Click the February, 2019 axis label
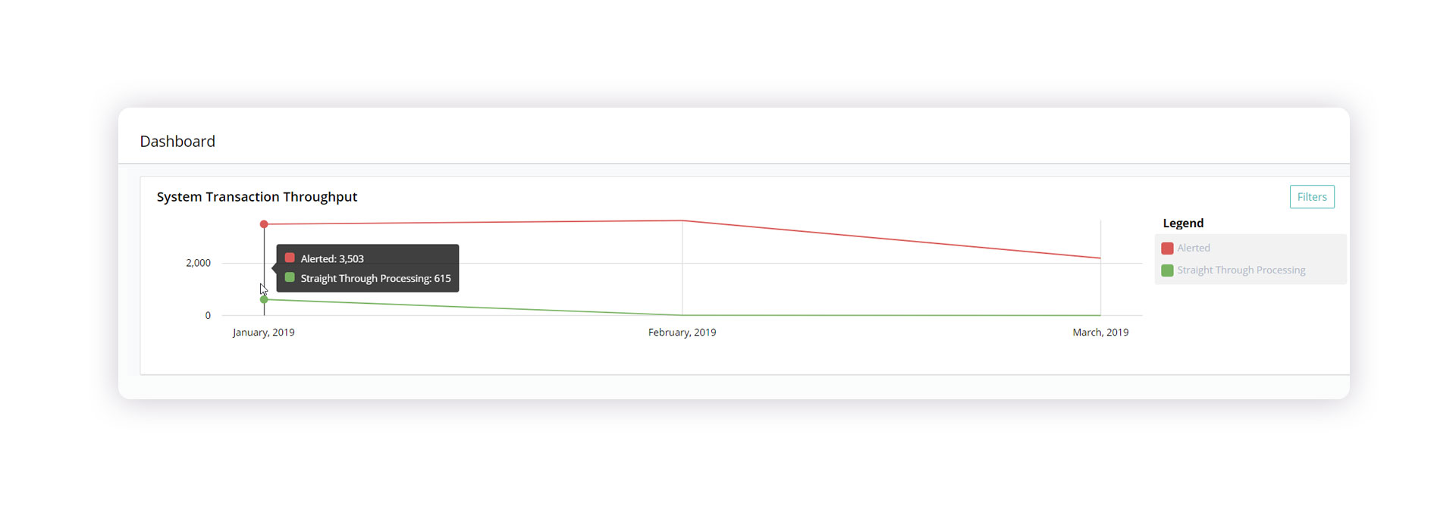Screen dimensions: 1456x522 (682, 333)
